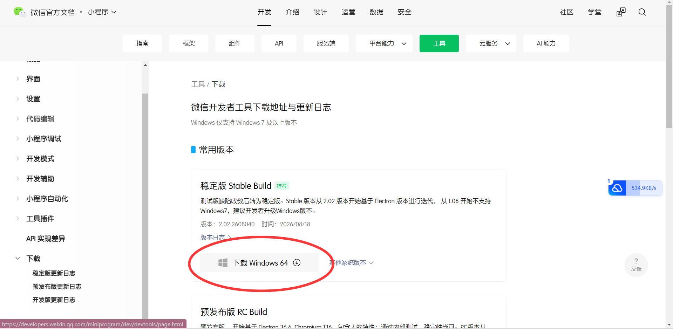
Task: Expand the 小程序调试 sidebar section
Action: tap(18, 139)
